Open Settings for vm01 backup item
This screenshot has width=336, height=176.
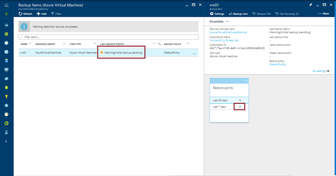pyautogui.click(x=217, y=14)
